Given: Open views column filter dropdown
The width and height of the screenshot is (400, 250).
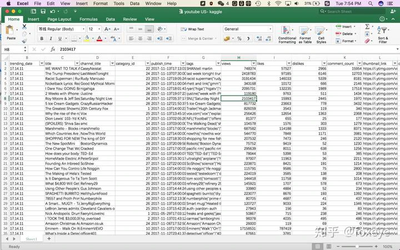Looking at the screenshot, I should 253,63.
